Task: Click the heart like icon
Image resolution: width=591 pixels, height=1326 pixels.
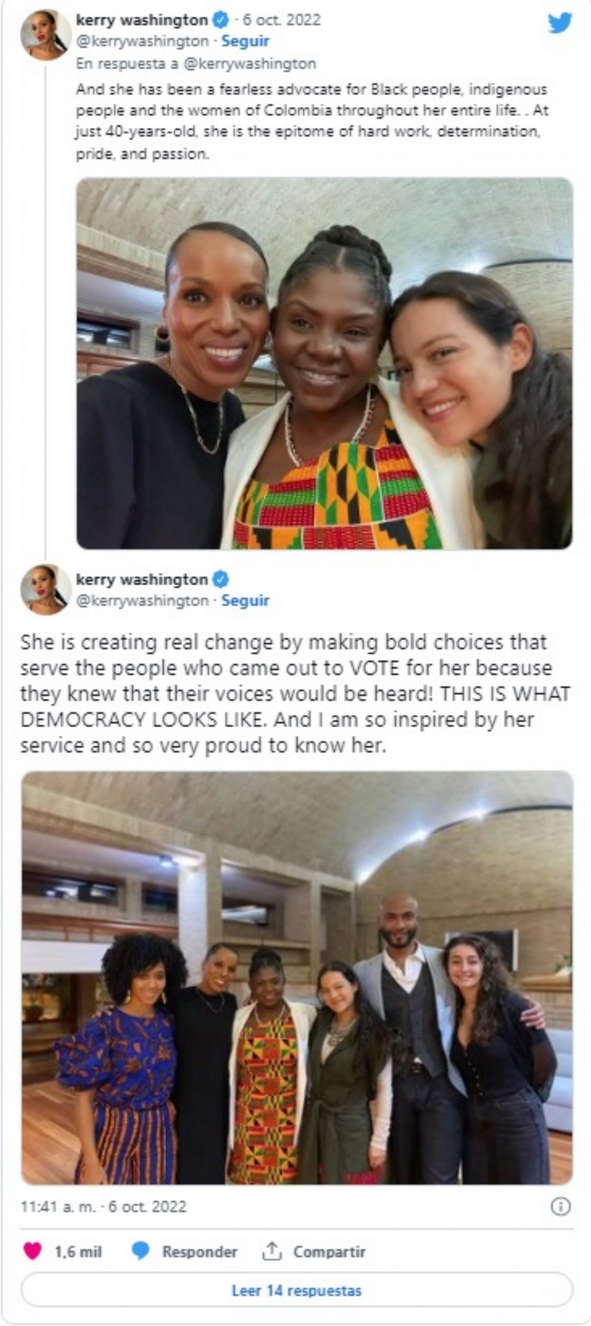Action: (33, 1252)
